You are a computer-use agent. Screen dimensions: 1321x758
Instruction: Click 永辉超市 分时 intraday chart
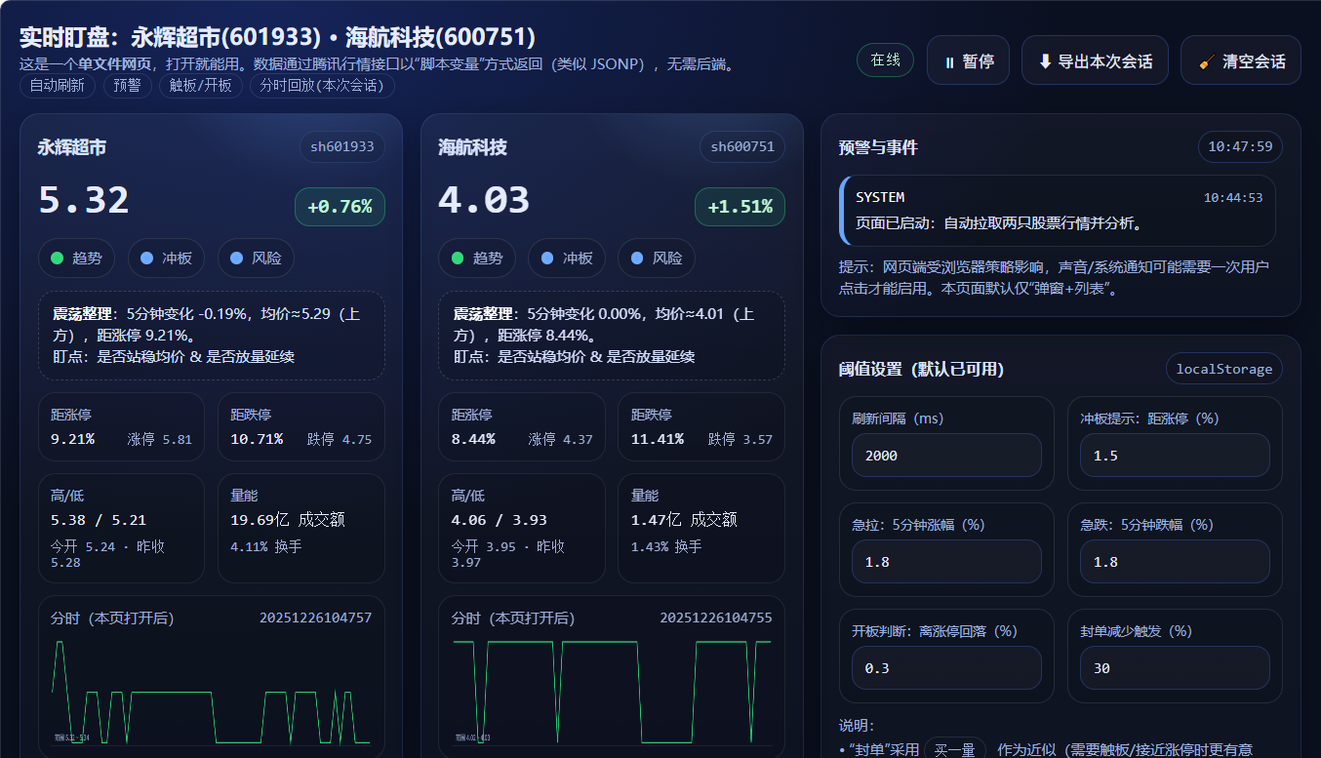pos(212,693)
